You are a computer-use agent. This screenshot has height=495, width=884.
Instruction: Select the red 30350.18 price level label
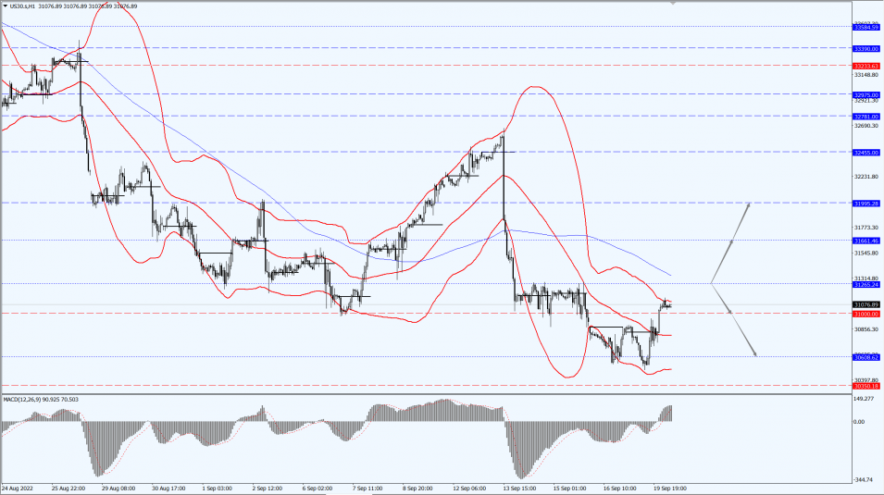(866, 386)
